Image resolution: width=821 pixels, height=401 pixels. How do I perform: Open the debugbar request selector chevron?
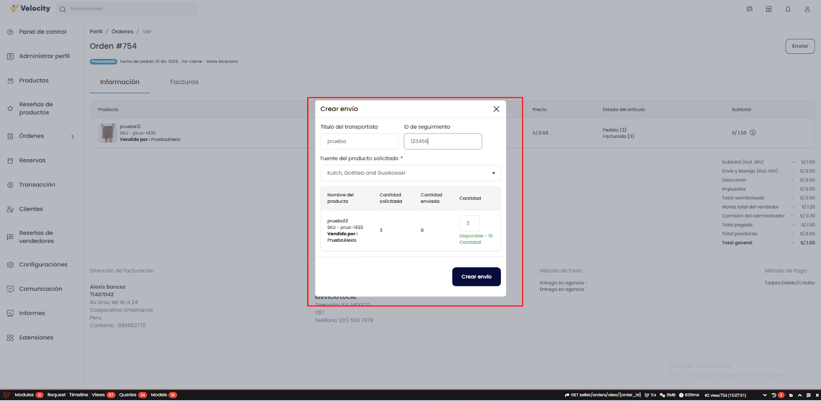tap(765, 395)
